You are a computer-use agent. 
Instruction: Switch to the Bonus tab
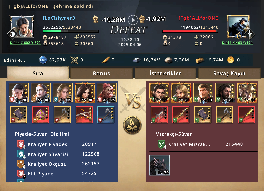(x=101, y=73)
